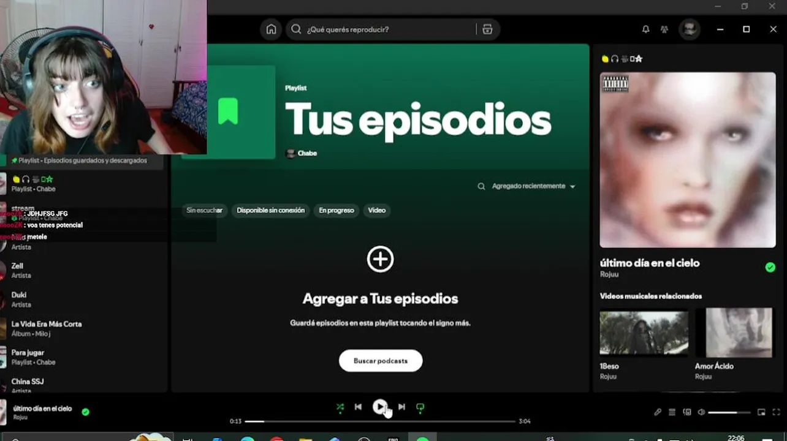The image size is (787, 441).
Task: Click the magnifier to search within playlist
Action: click(x=482, y=186)
